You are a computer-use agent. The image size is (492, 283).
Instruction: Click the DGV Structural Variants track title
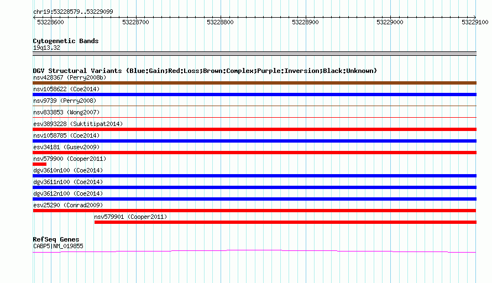[x=205, y=71]
